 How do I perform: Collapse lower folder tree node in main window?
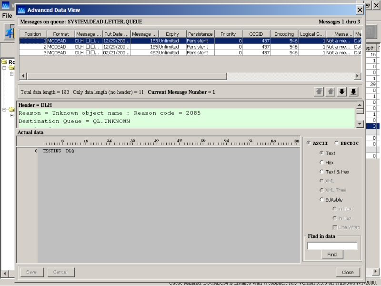[x=4, y=110]
